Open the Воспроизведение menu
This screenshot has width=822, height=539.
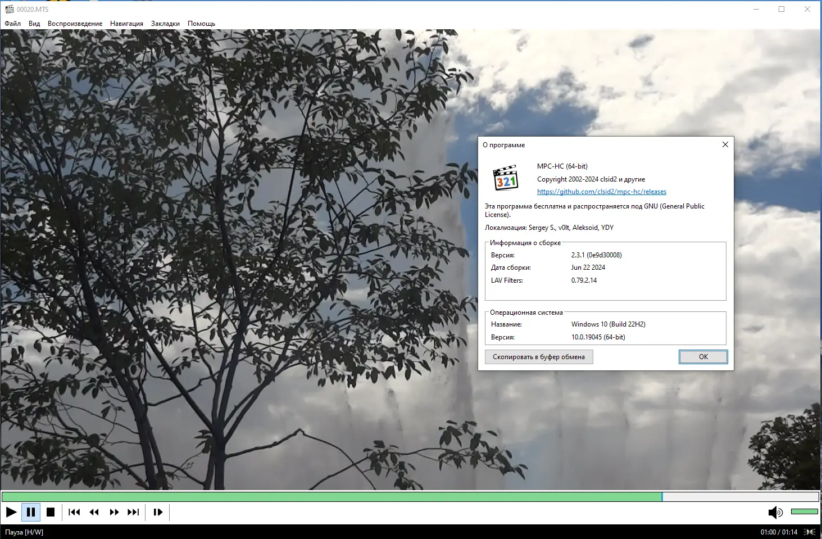tap(75, 24)
